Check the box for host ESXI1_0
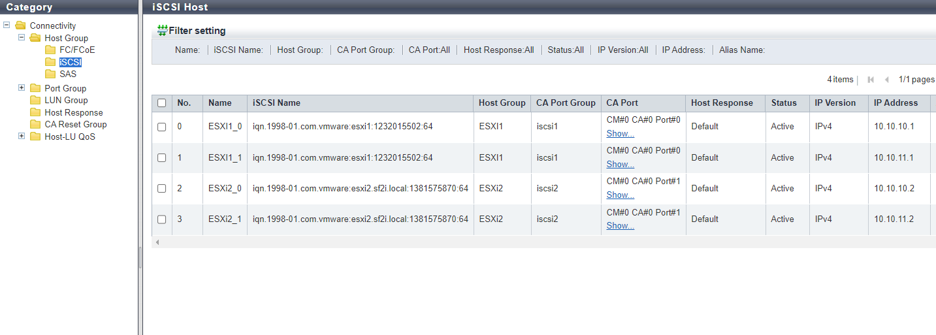 click(x=162, y=127)
